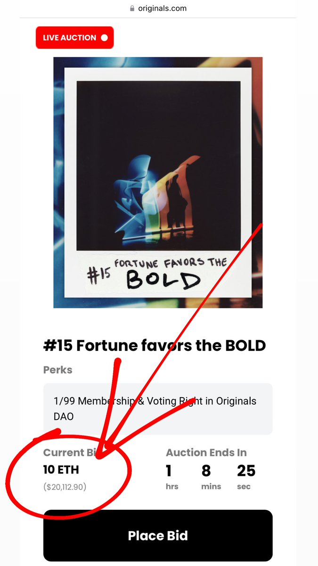Image resolution: width=318 pixels, height=566 pixels.
Task: Tap the minutes countdown value 8
Action: tap(207, 471)
